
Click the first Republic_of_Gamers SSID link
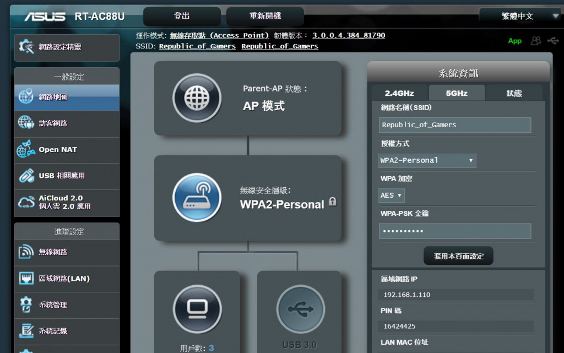pyautogui.click(x=197, y=46)
